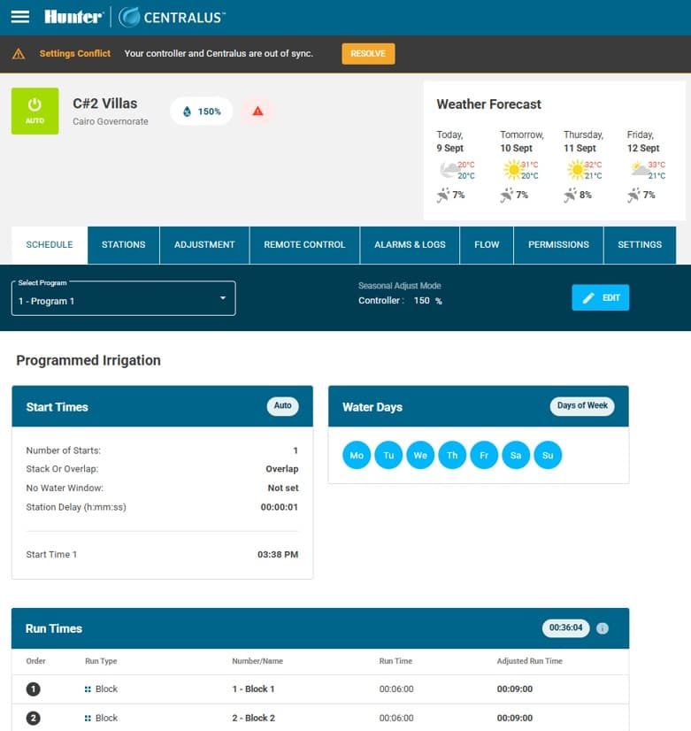The height and width of the screenshot is (731, 691).
Task: Toggle Sunday water day
Action: [548, 456]
